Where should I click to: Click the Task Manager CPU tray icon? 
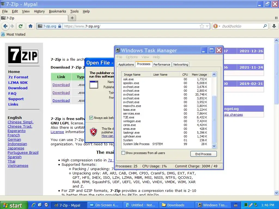[246, 205]
